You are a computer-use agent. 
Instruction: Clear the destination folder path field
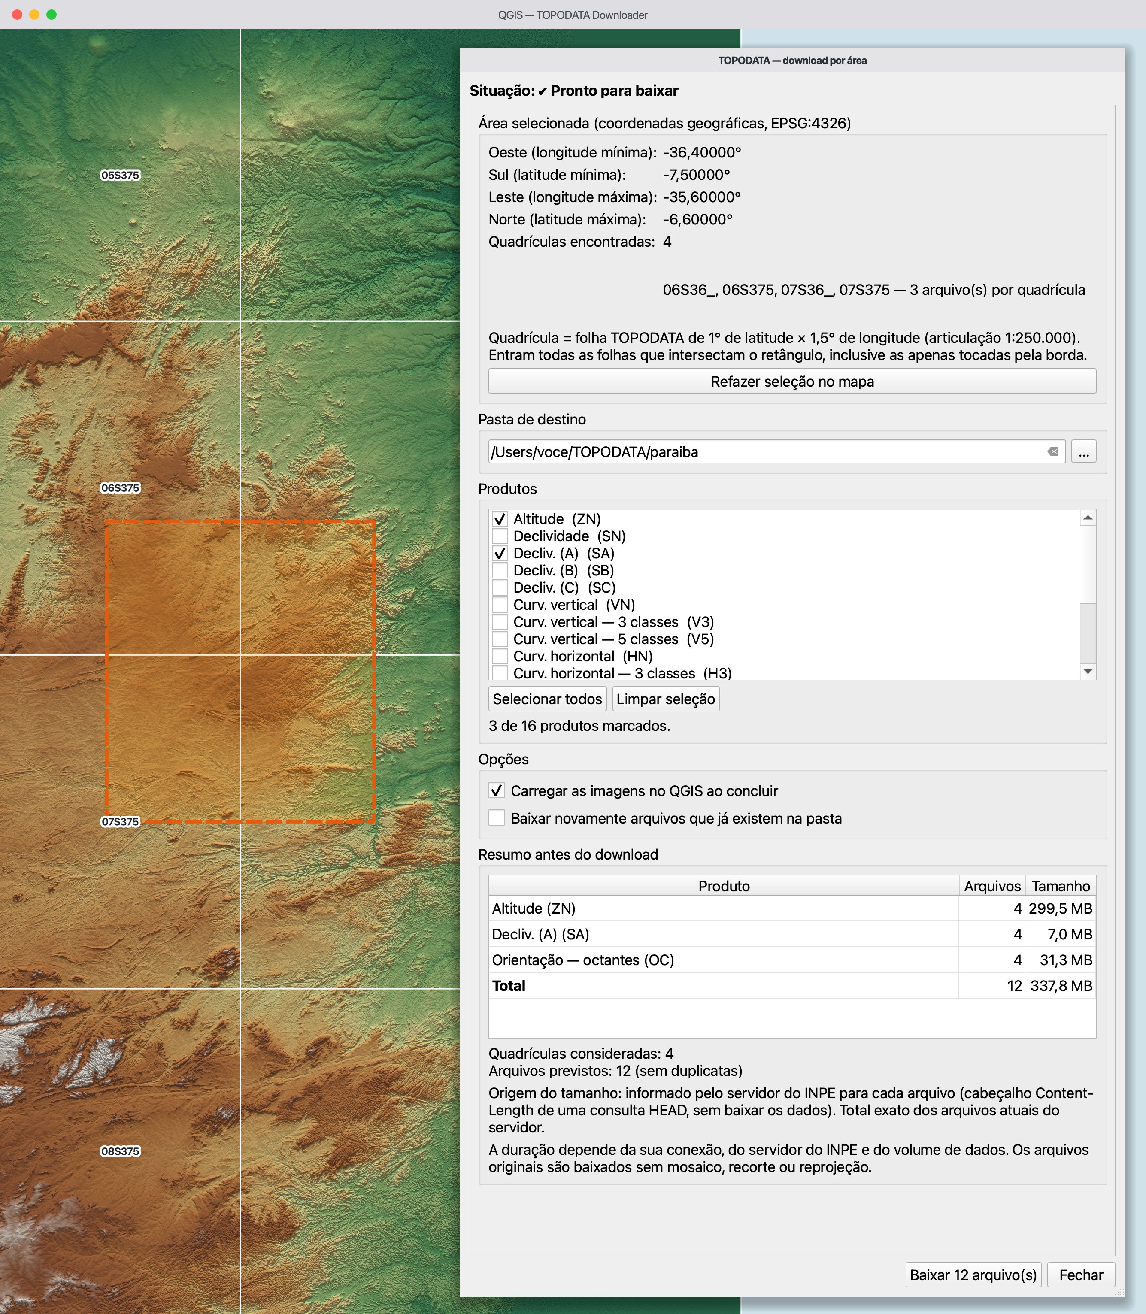pos(1052,451)
